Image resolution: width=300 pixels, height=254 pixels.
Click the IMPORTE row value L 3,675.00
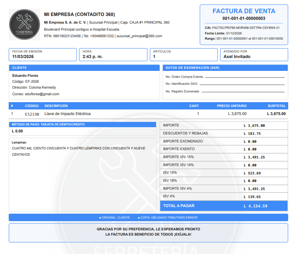click(254, 125)
